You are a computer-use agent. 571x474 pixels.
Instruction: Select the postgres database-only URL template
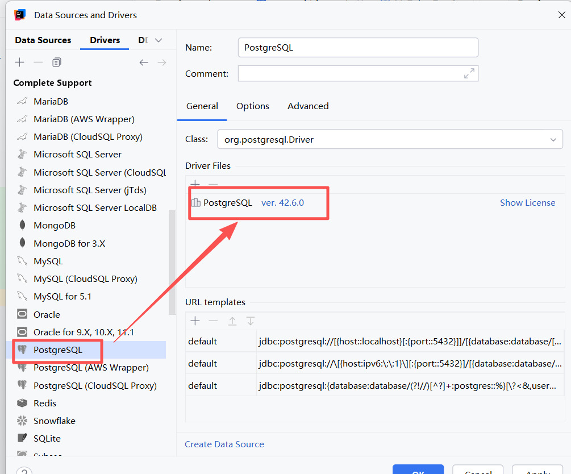(375, 385)
